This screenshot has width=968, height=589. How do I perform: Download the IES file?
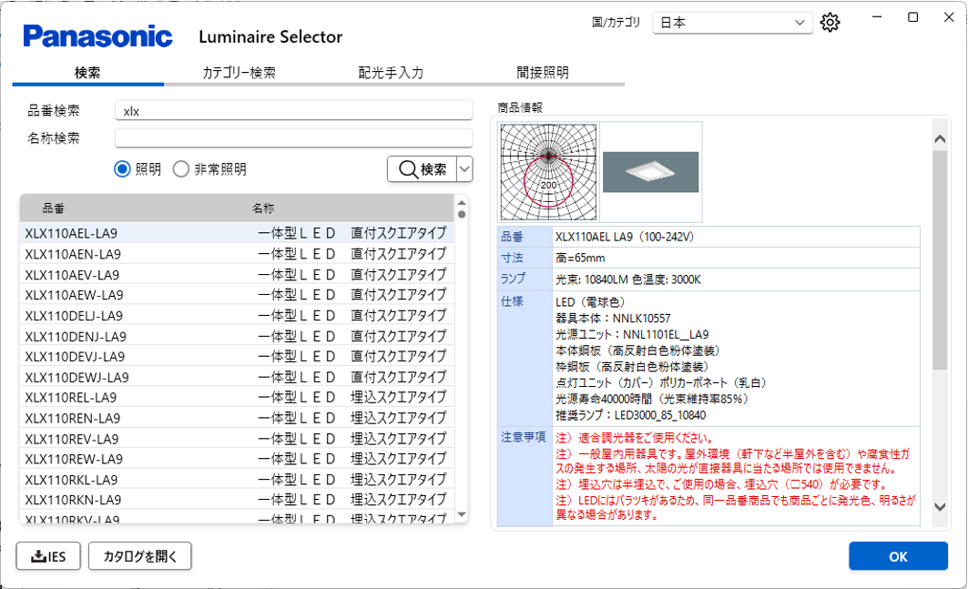pyautogui.click(x=48, y=556)
